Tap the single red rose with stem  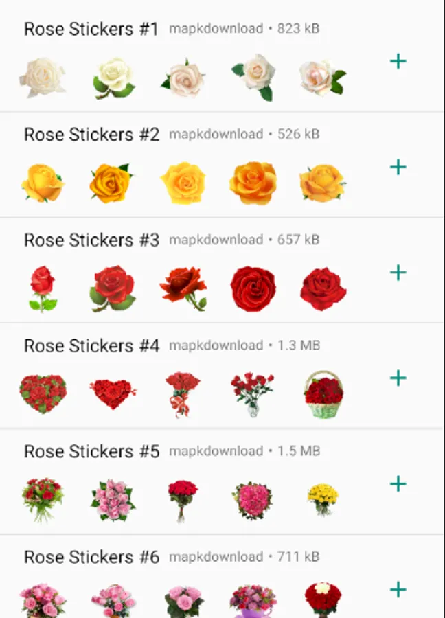pos(43,289)
